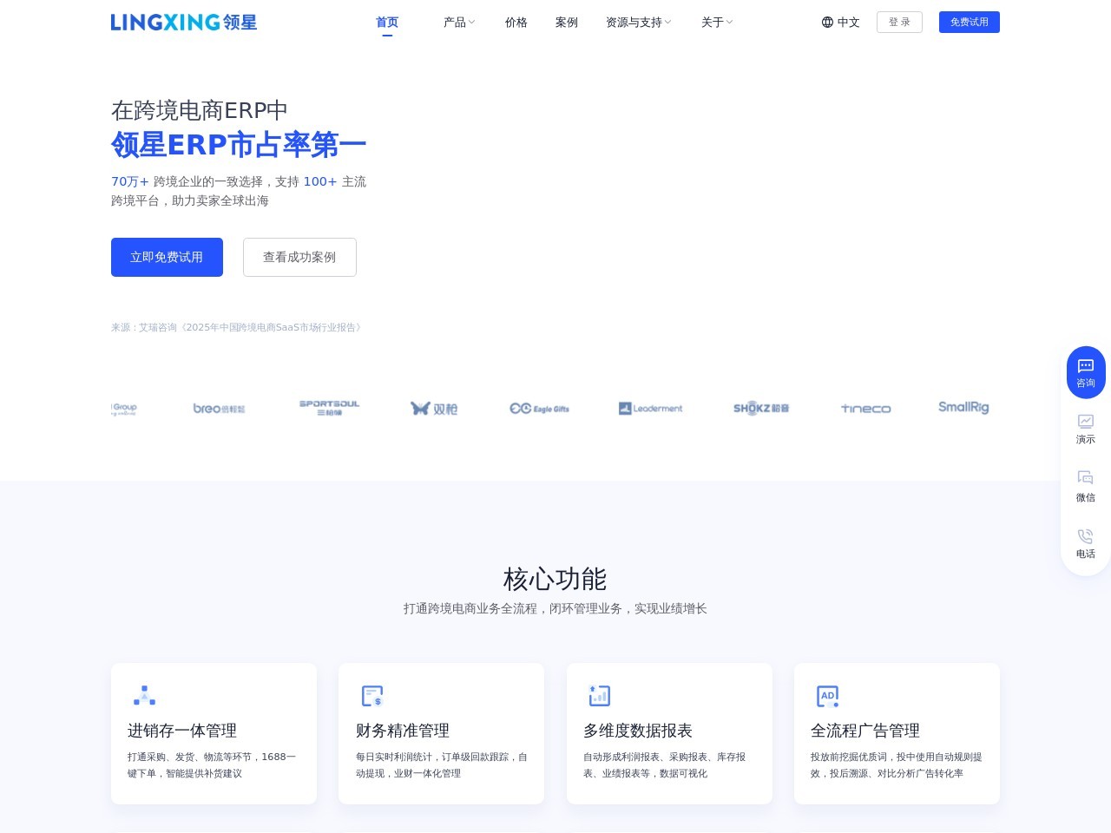Open the 价格 nav item

point(516,23)
